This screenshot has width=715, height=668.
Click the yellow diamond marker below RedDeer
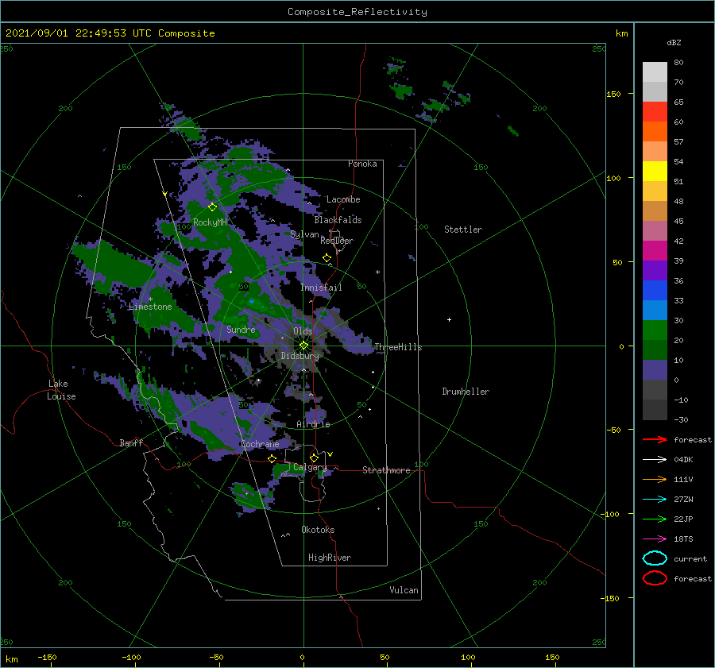click(327, 258)
